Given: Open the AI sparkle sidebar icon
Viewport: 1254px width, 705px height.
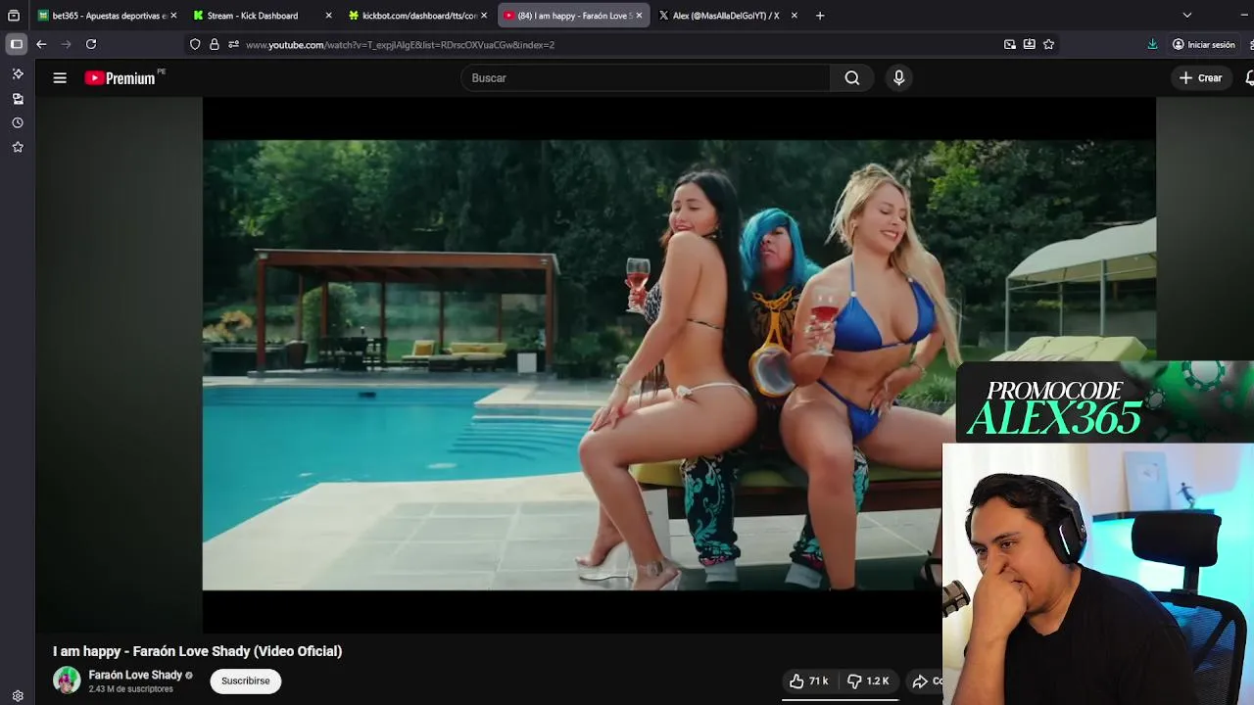Looking at the screenshot, I should tap(18, 74).
